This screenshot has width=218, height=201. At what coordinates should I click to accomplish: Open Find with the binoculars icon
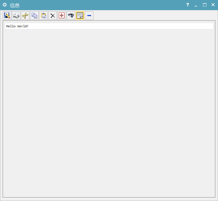(71, 16)
